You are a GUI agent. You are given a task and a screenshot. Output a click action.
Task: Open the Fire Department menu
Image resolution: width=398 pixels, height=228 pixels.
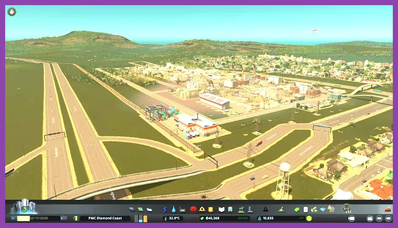202,209
